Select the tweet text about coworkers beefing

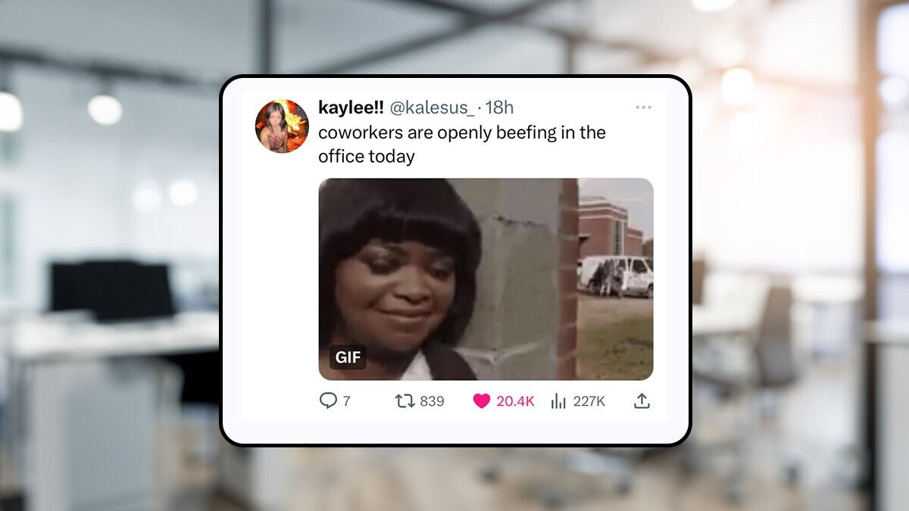pyautogui.click(x=462, y=145)
